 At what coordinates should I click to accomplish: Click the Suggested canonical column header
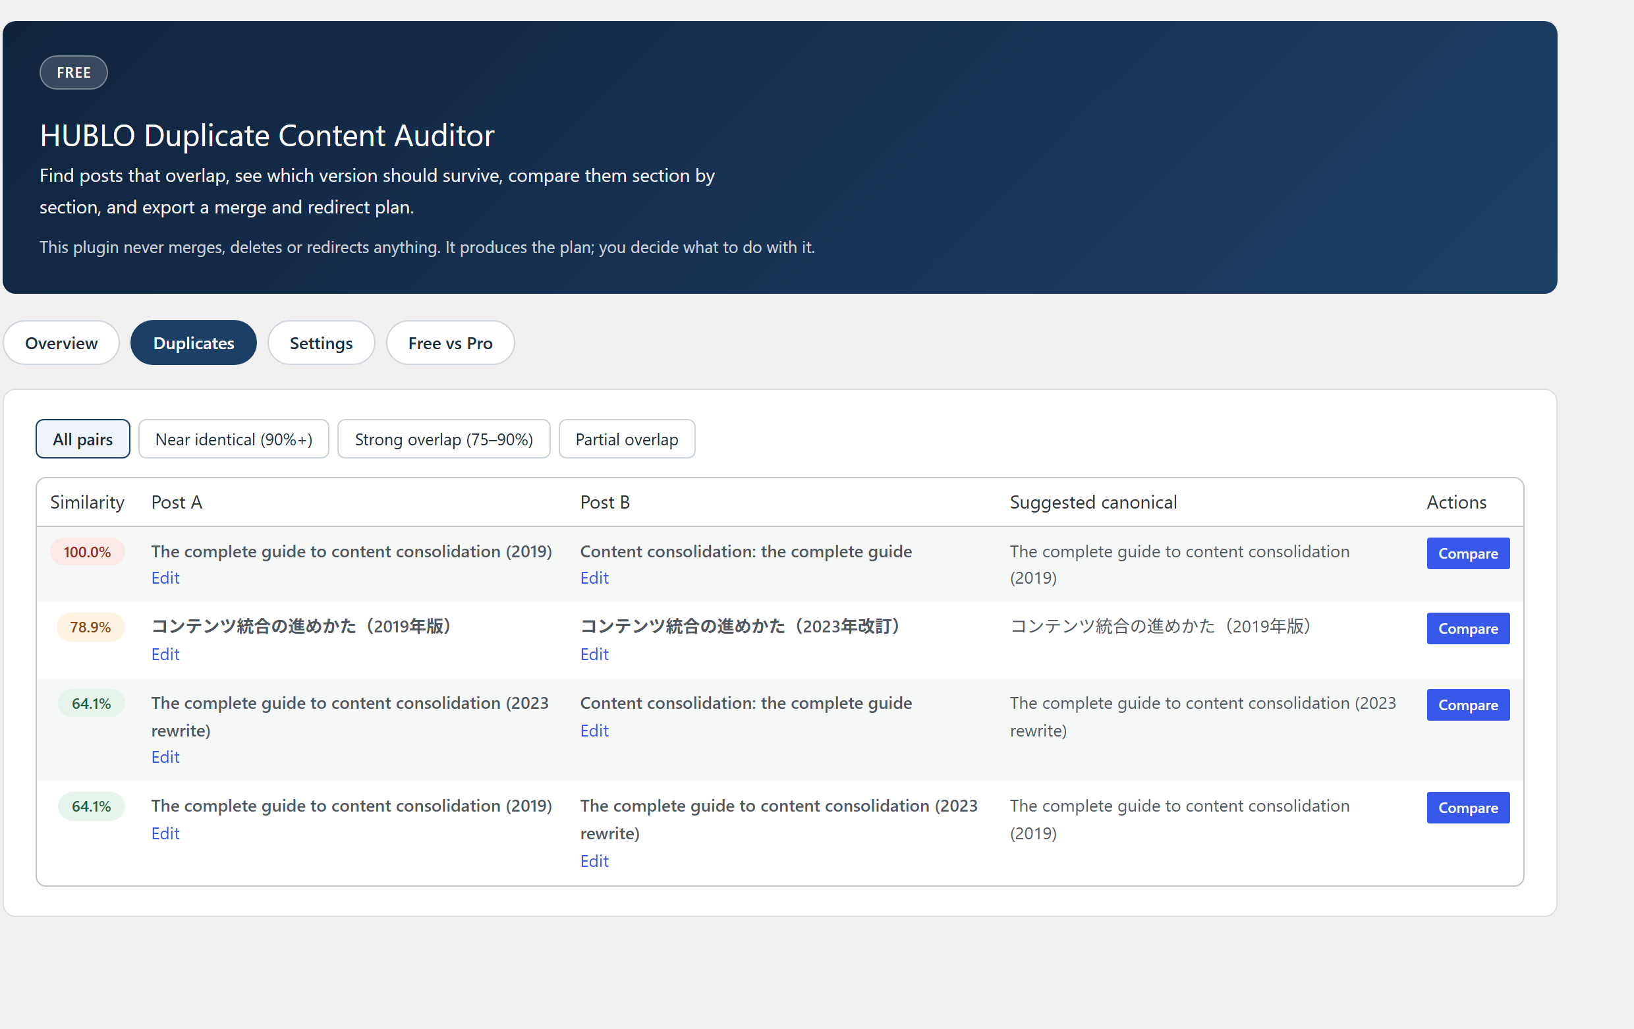(x=1093, y=503)
